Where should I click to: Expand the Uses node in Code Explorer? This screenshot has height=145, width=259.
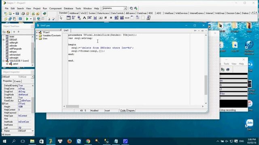tap(37, 39)
